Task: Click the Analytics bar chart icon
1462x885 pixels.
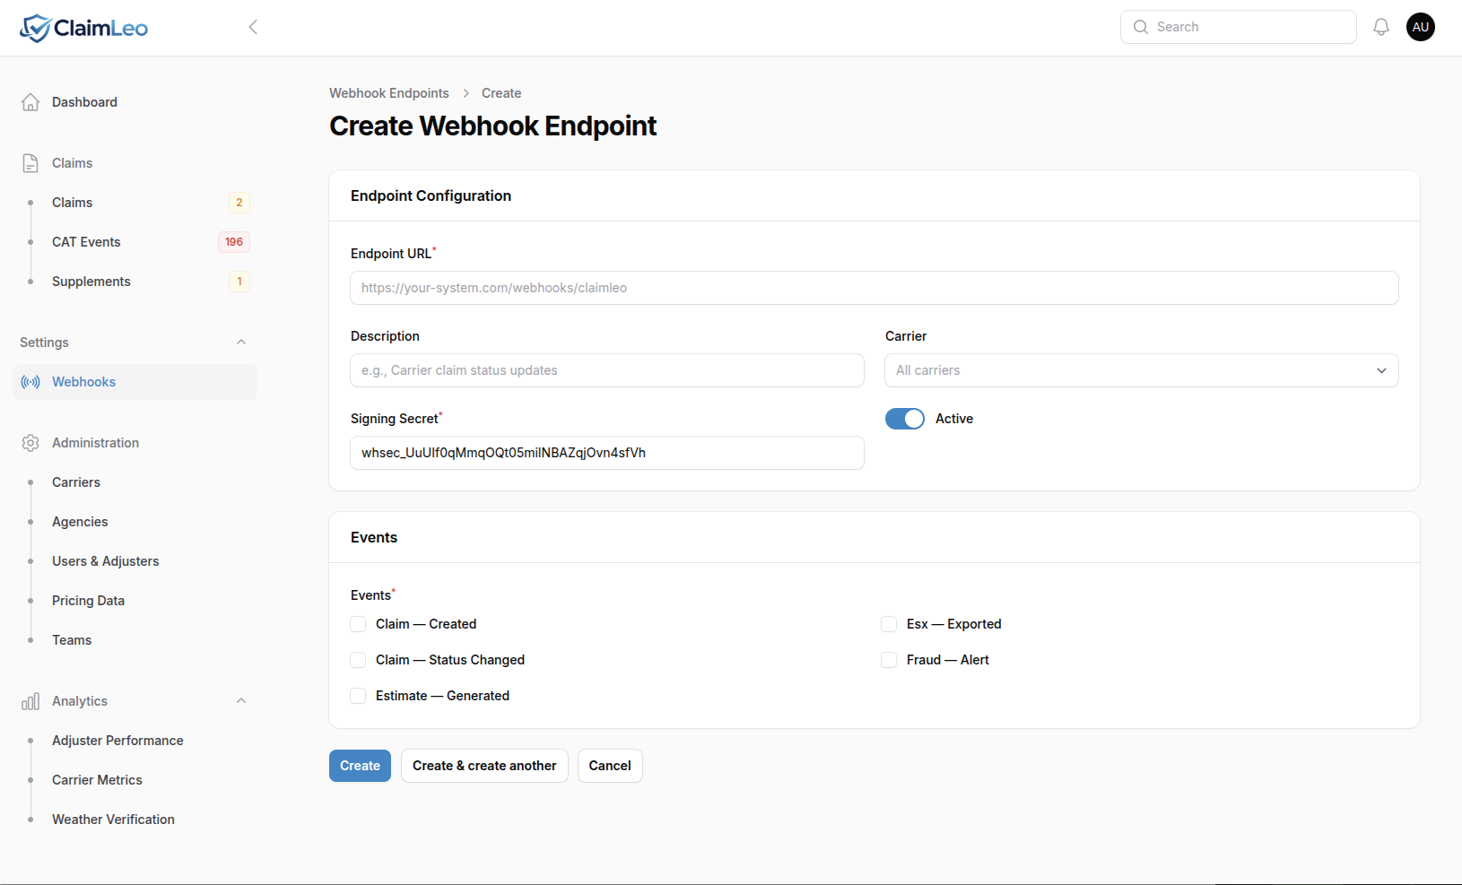Action: 30,700
